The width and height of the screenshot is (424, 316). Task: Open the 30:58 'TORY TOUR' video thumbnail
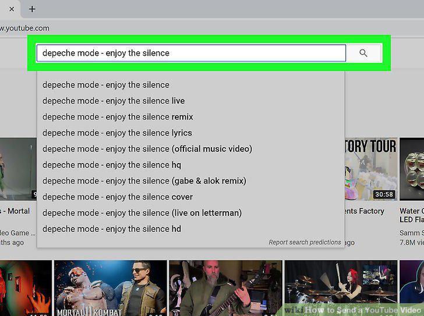(x=371, y=169)
